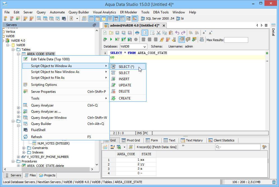This screenshot has height=187, width=279.
Task: Click the Paste clipboard icon
Action: click(171, 33)
